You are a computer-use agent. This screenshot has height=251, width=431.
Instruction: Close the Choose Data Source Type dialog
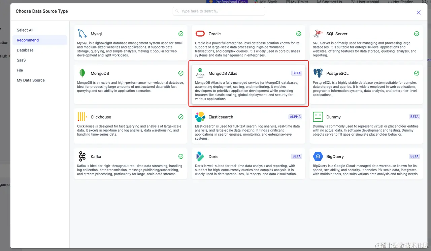click(419, 12)
